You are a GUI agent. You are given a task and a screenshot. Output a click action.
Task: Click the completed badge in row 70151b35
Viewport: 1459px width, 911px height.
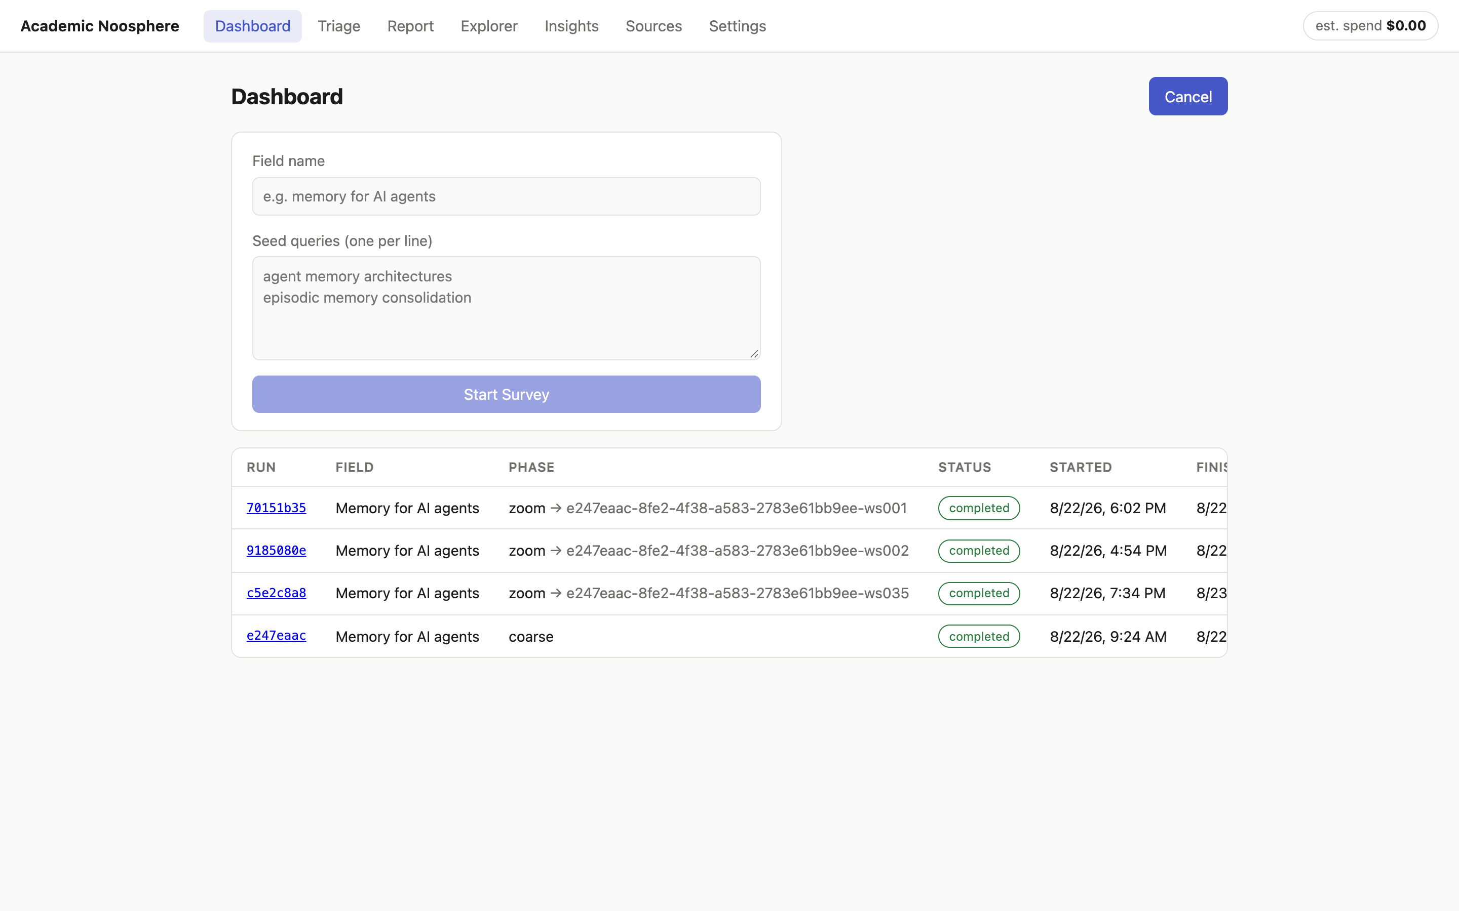tap(979, 508)
